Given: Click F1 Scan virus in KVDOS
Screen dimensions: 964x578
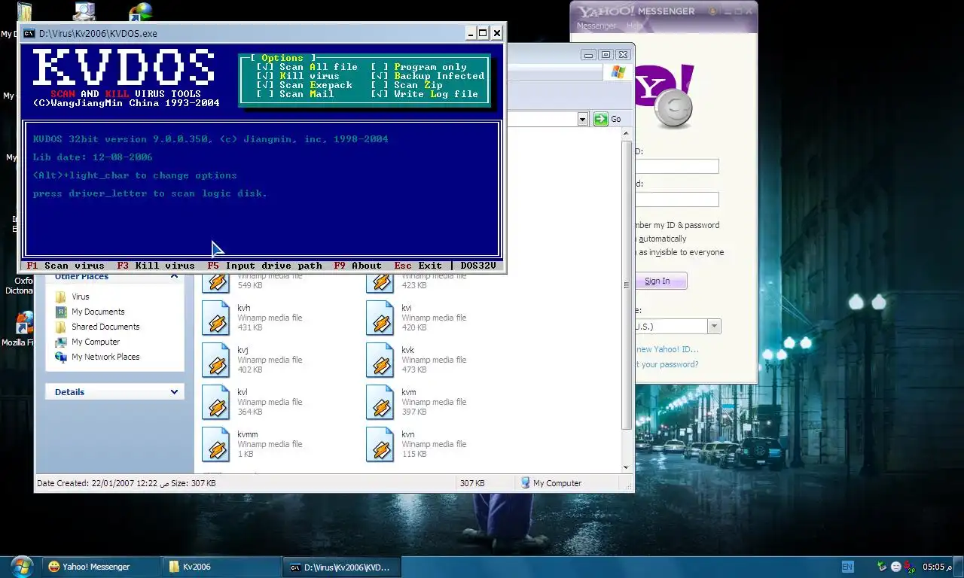Looking at the screenshot, I should pos(66,266).
